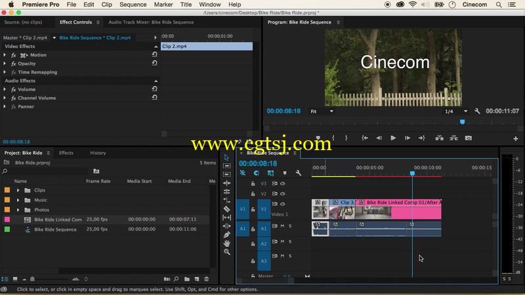Select the Hand tool
525x295 pixels.
[226, 243]
